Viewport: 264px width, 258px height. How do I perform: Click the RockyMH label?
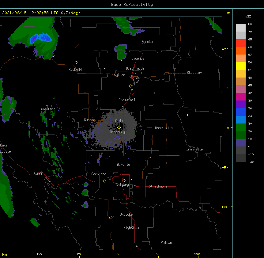tap(75, 70)
